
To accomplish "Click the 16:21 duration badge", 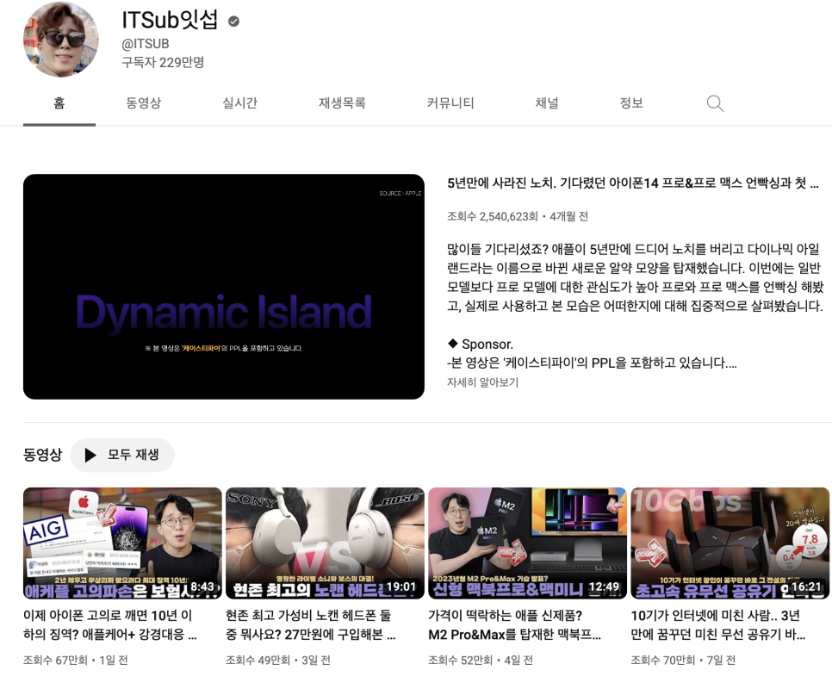I will click(806, 587).
